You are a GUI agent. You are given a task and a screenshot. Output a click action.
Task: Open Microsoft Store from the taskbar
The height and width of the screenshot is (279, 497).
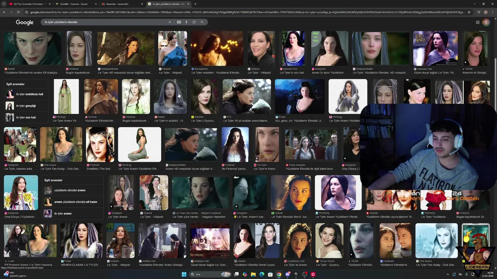coord(270,274)
